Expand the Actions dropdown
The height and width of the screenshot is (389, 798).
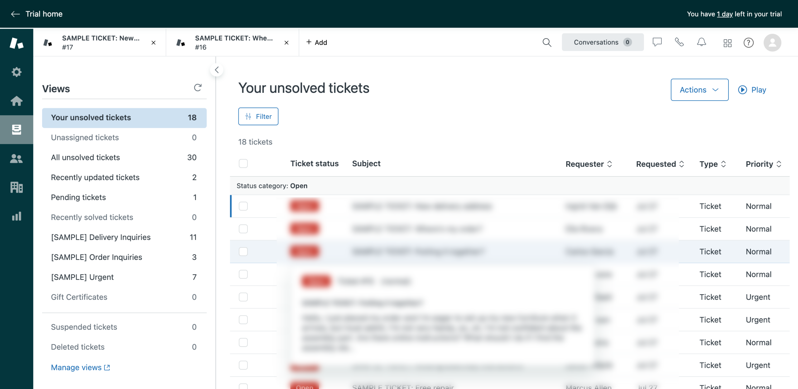click(x=699, y=90)
